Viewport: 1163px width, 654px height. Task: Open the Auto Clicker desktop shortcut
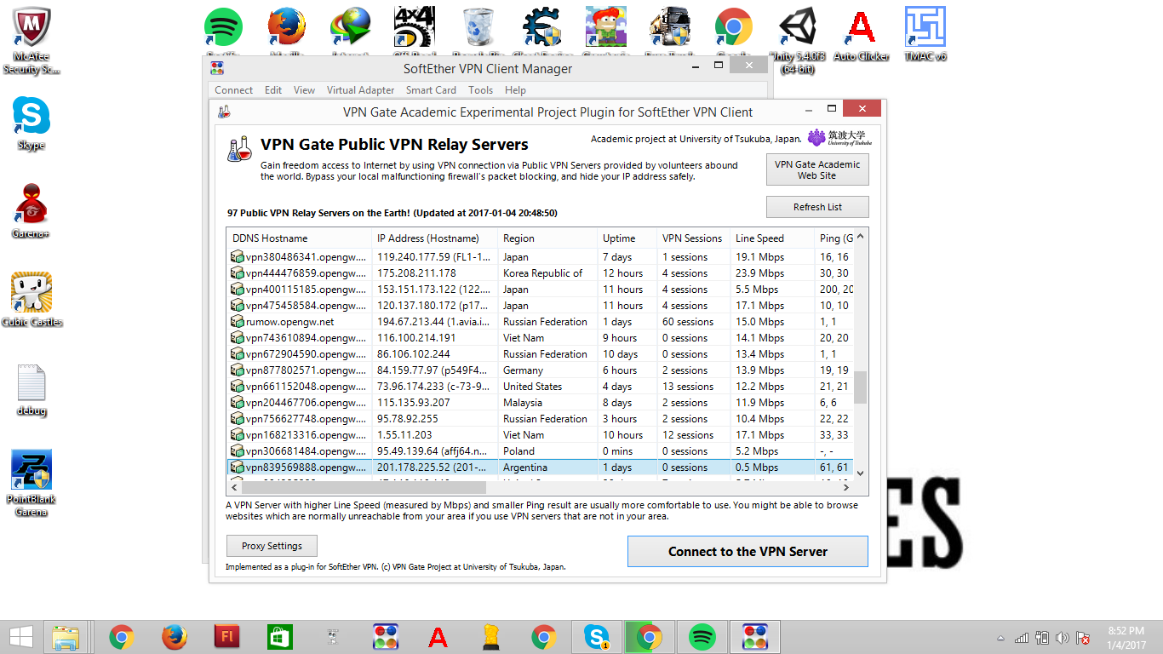pos(861,34)
